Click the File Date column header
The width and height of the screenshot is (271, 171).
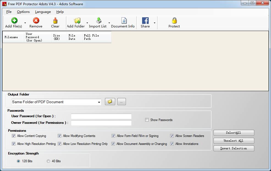pyautogui.click(x=74, y=37)
